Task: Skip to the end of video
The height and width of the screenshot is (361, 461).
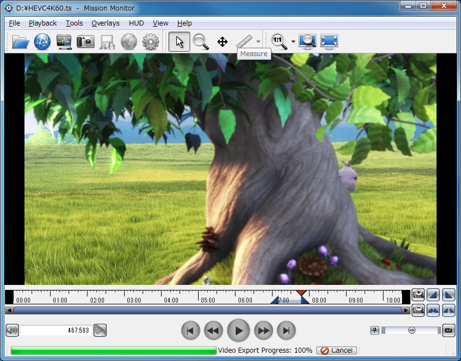Action: pos(286,331)
